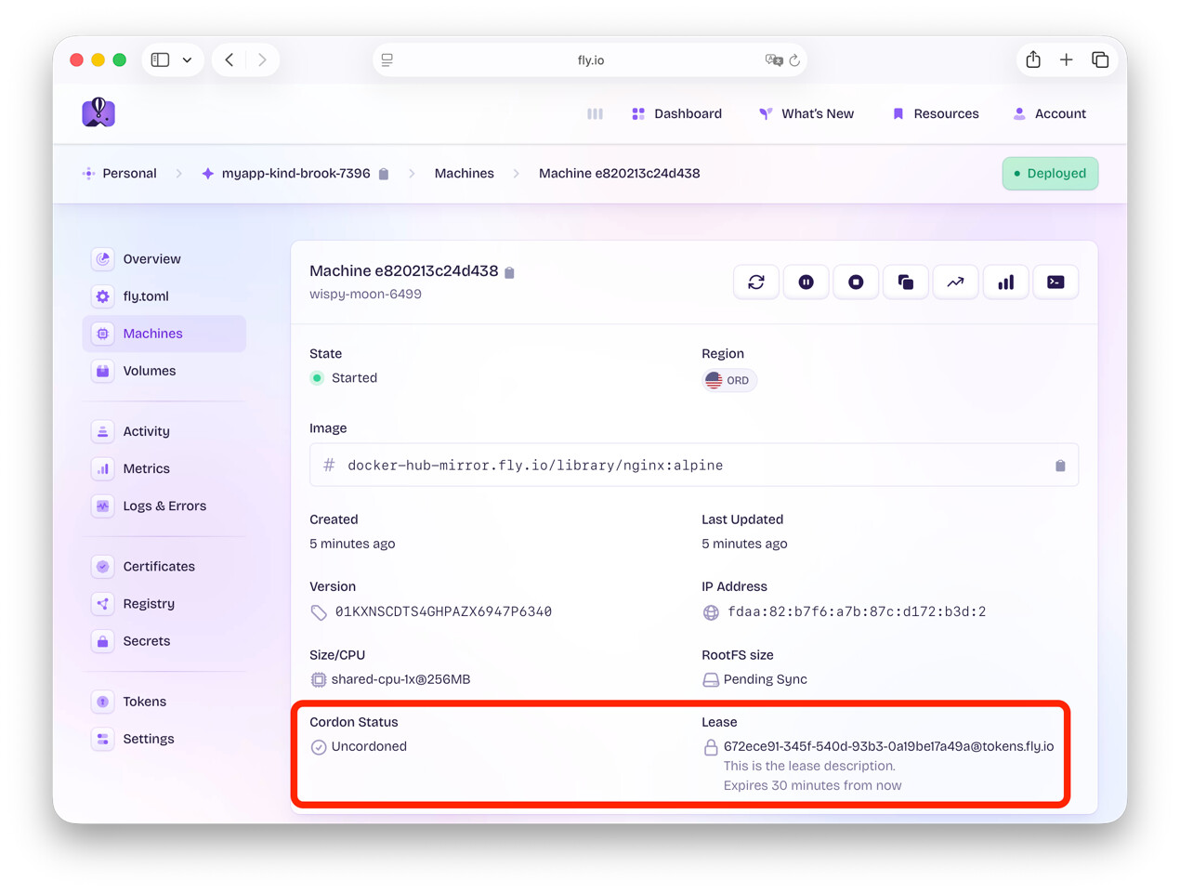Click the three-bars icon left of Dashboard
Image resolution: width=1180 pixels, height=893 pixels.
595,114
